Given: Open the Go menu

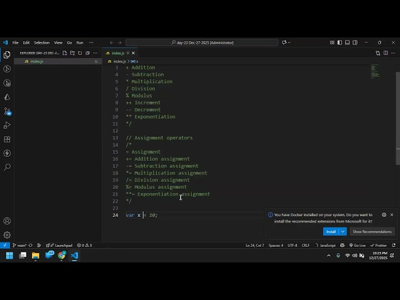Looking at the screenshot, I should 69,42.
